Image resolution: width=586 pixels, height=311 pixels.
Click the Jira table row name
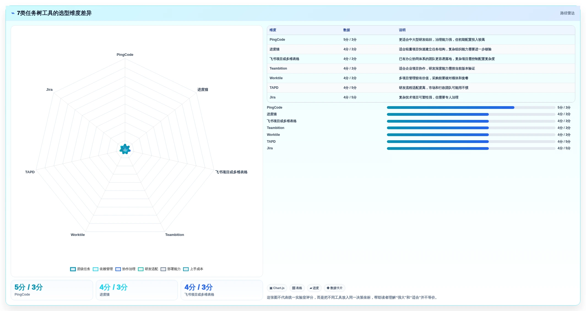pos(273,97)
